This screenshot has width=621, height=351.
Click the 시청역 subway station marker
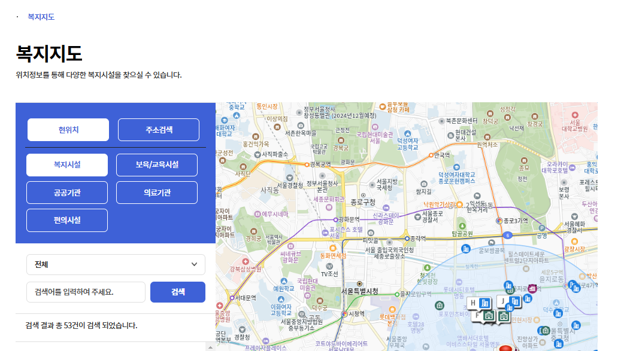(x=344, y=314)
